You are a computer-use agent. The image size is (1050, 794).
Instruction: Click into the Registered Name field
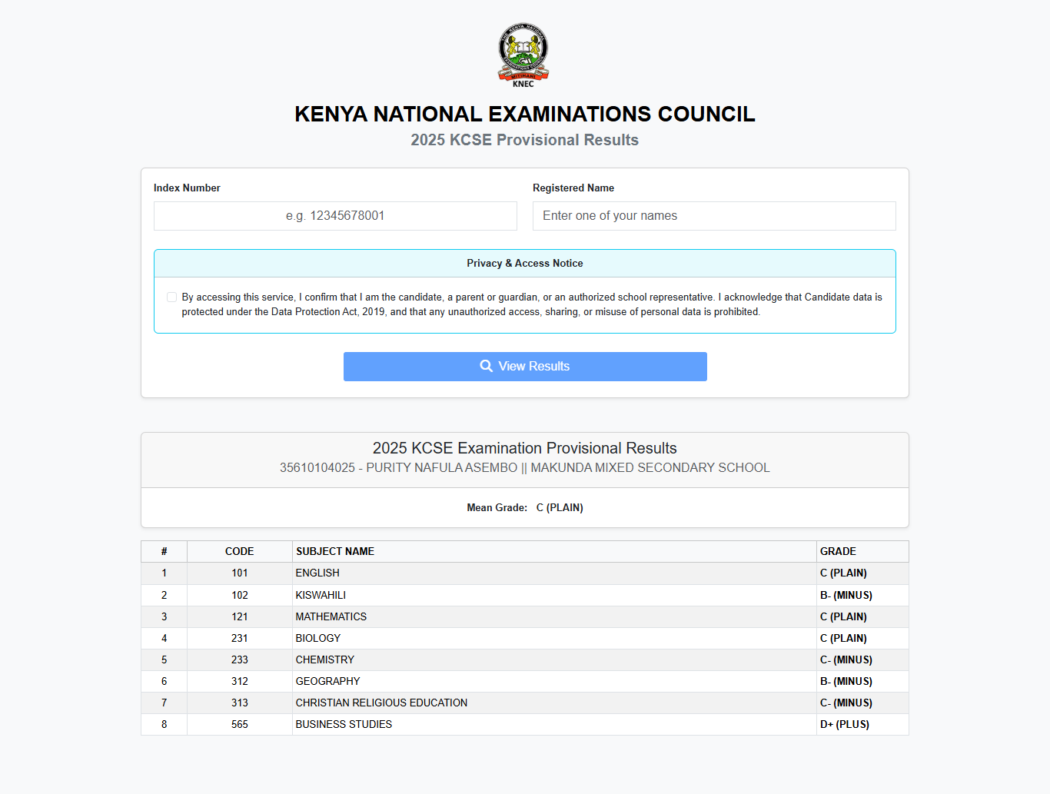coord(713,216)
